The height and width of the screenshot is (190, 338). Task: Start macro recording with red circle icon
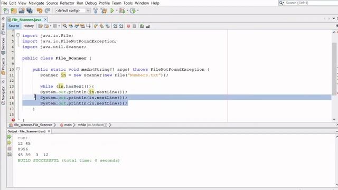[x=128, y=26]
